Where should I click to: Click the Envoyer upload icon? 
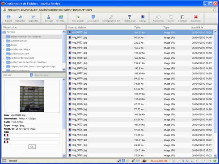click(x=49, y=17)
